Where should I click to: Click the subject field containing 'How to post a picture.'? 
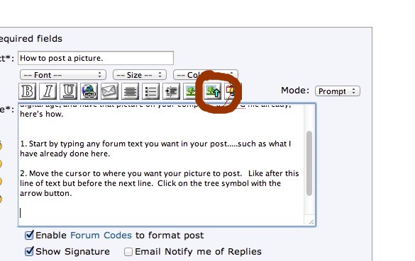point(96,58)
